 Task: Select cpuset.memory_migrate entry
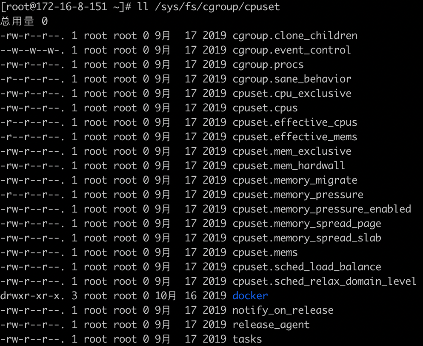[x=295, y=180]
